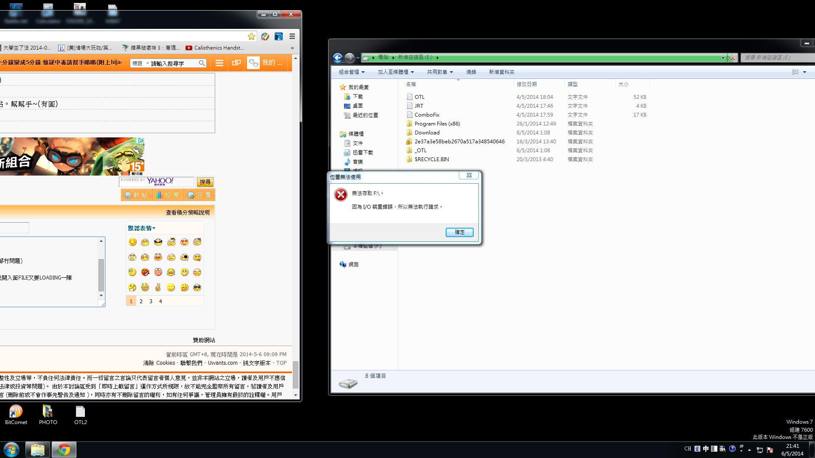Click 投票 poll button

coord(168,195)
